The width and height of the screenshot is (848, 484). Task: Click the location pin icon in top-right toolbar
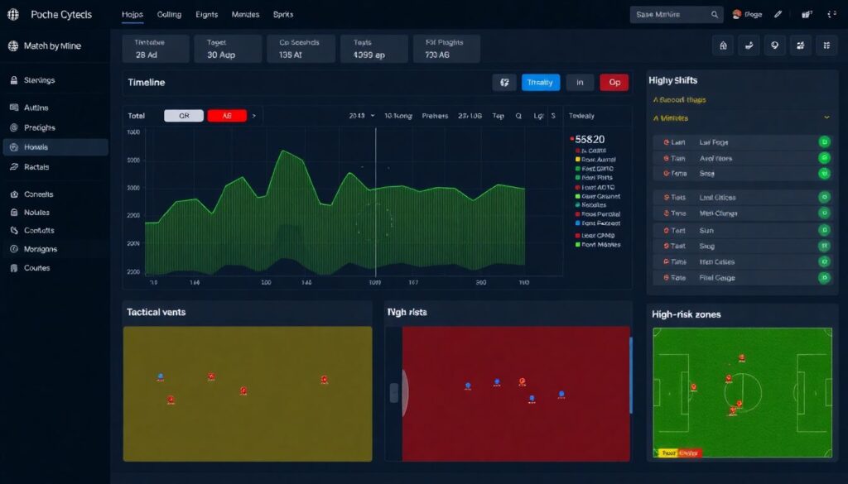(x=774, y=46)
